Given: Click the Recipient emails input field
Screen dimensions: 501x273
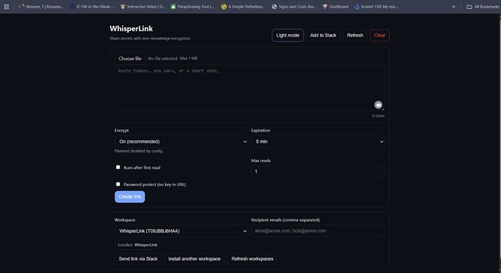Looking at the screenshot, I should 318,231.
